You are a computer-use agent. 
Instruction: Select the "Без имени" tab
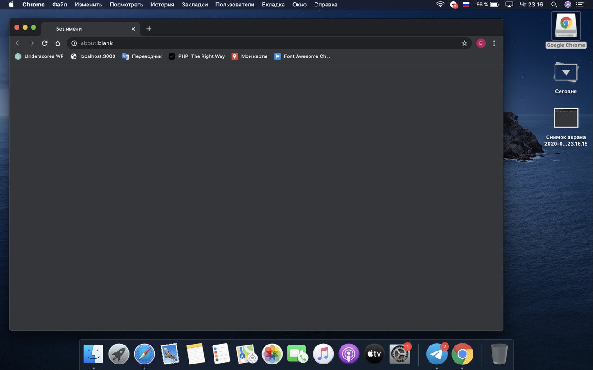pos(90,29)
